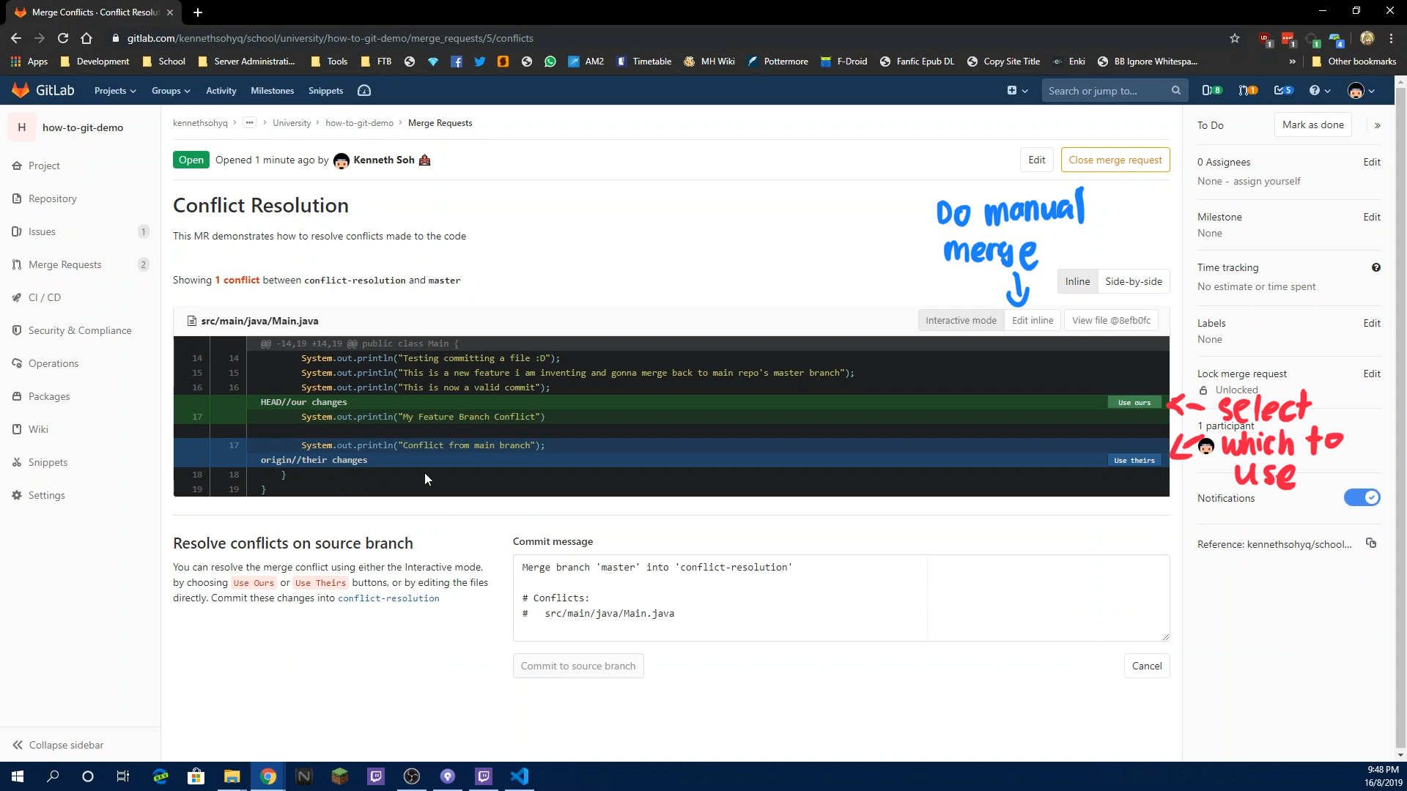Click the Time tracking help icon

[x=1376, y=267]
